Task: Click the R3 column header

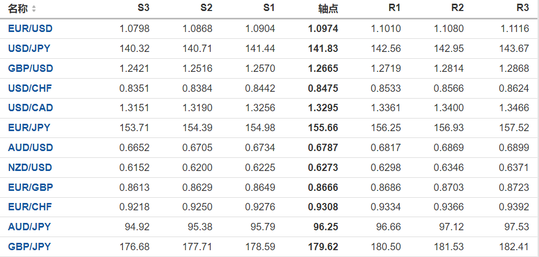Action: point(523,8)
